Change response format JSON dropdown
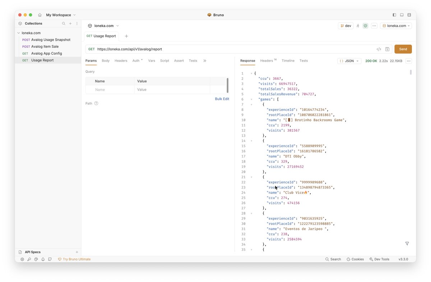Screen dimensions: 431x282 coord(349,61)
